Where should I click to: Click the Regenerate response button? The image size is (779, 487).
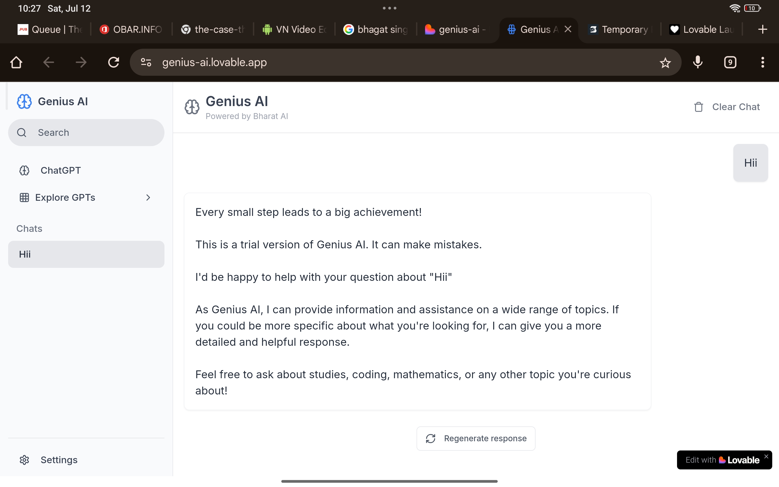[476, 438]
